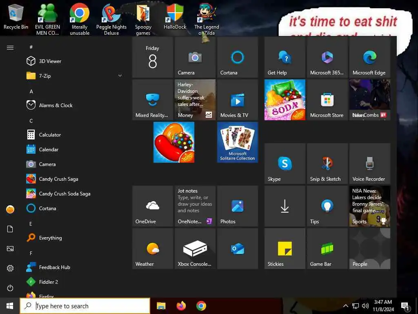This screenshot has width=418, height=314.
Task: Open Calculator from app list
Action: [75, 135]
